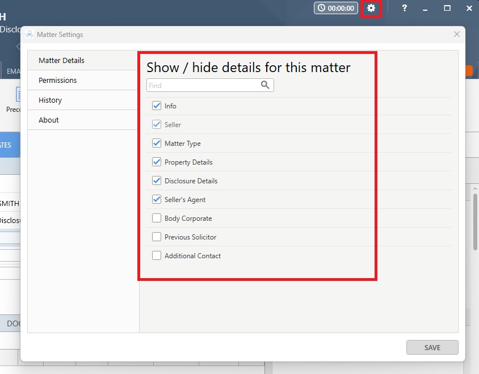Click the Matter Settings dialog logo icon
This screenshot has width=479, height=374.
tap(30, 34)
